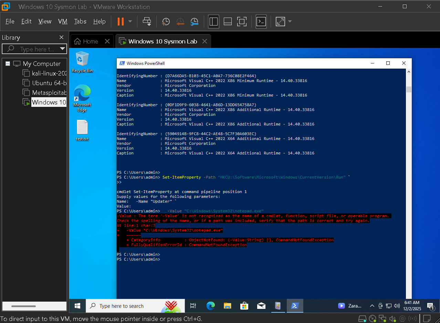This screenshot has height=323, width=440.
Task: Collapse the My Computer tree in Library
Action: 7,63
